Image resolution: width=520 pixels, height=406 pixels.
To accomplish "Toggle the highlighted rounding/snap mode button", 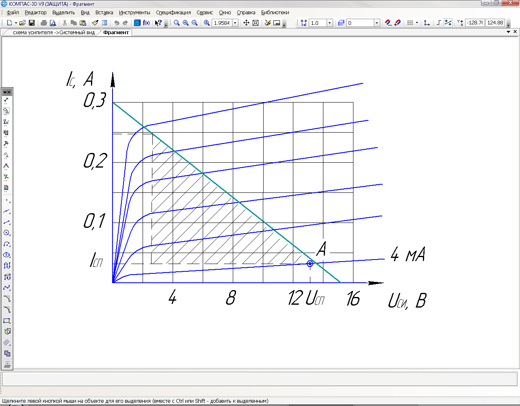I will (448, 23).
